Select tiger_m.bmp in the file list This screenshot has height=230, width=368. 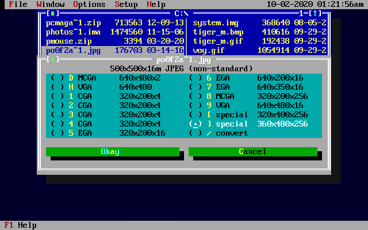259,32
